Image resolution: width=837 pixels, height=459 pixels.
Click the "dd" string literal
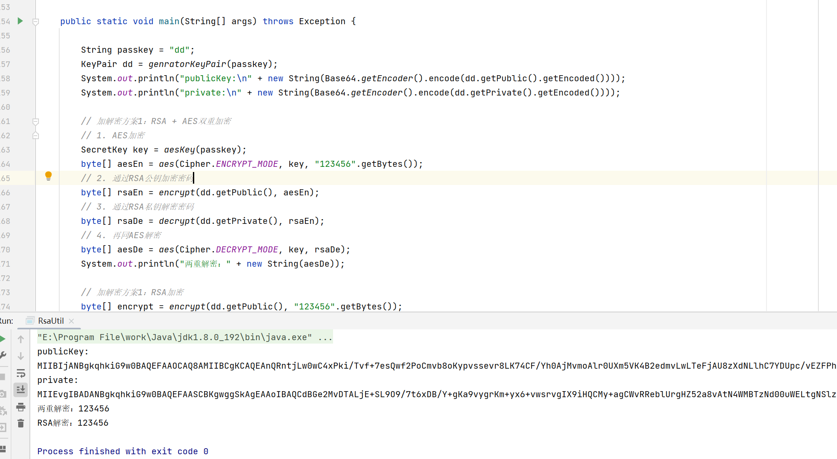[x=180, y=50]
